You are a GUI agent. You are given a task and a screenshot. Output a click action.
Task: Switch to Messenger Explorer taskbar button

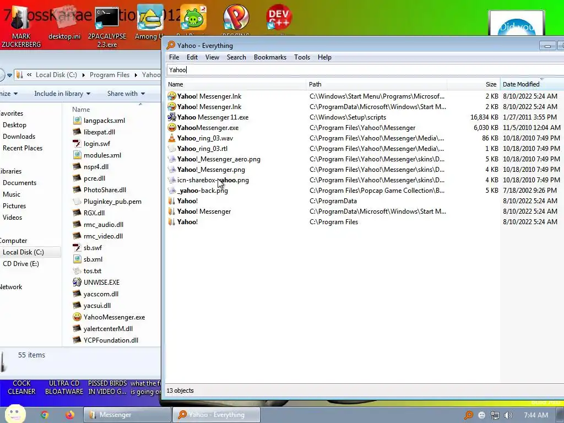[127, 415]
